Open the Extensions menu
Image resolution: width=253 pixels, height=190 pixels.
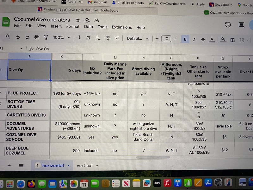click(x=122, y=27)
